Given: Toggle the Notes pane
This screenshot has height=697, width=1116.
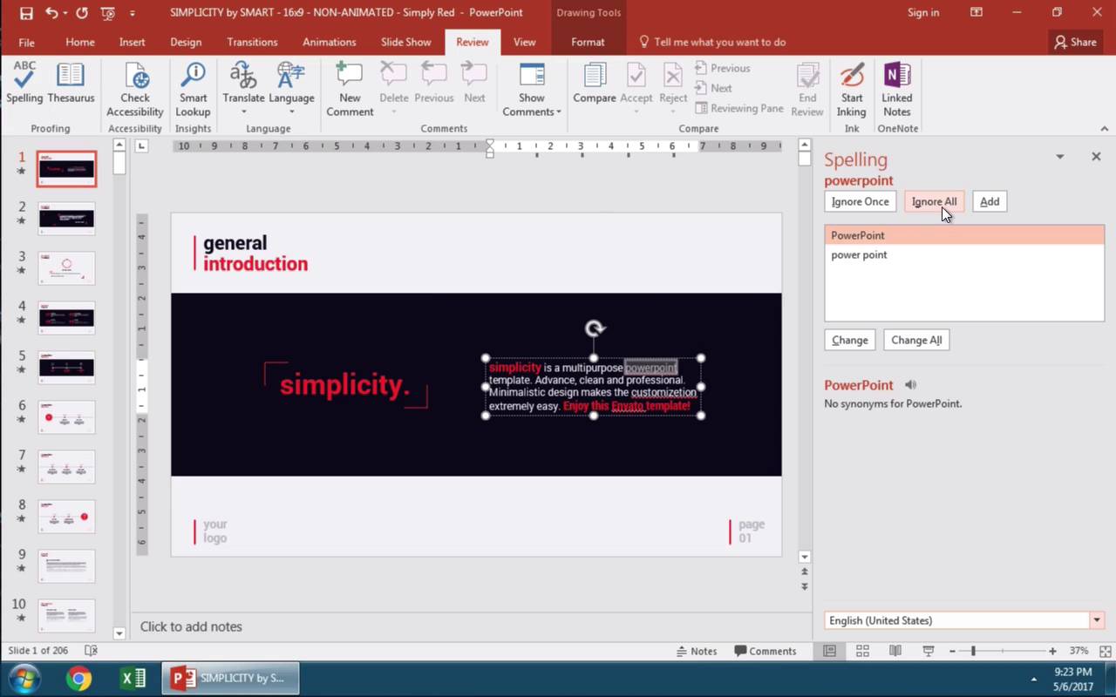Looking at the screenshot, I should coord(697,651).
